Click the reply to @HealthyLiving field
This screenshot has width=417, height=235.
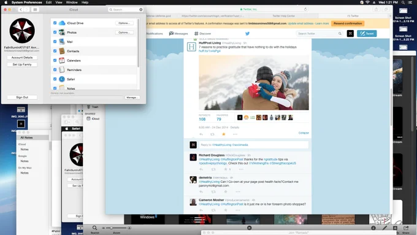coord(254,145)
